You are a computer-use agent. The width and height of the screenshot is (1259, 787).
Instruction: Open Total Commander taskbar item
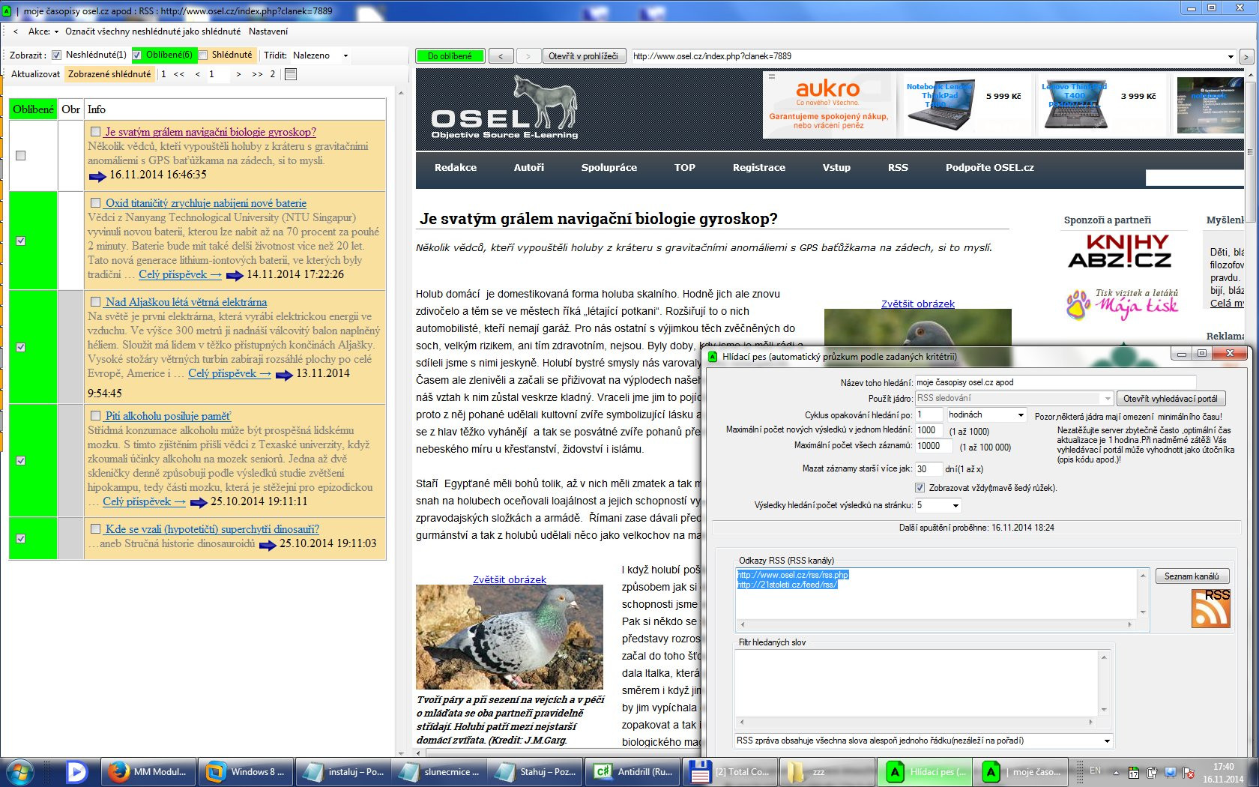point(731,771)
